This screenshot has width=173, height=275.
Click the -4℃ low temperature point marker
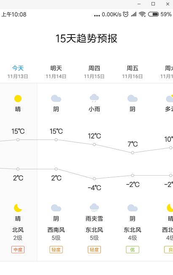(95, 179)
